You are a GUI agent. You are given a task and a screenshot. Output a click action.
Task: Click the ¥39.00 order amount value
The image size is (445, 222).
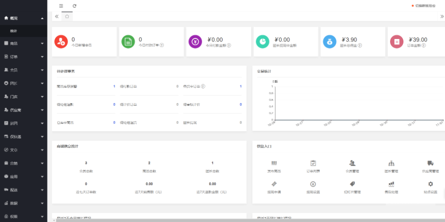[x=418, y=40]
